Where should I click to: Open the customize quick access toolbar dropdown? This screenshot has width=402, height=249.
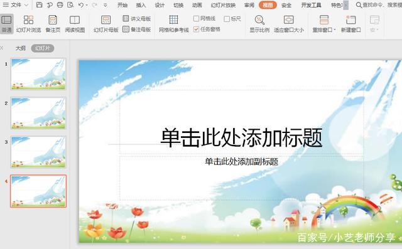(x=105, y=5)
